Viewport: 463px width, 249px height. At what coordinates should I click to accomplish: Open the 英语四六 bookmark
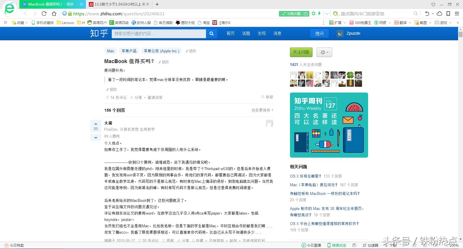97,23
